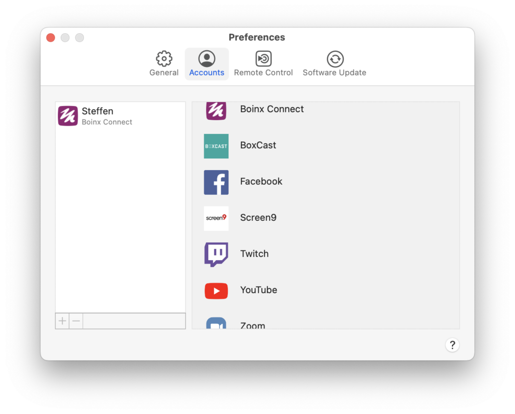Click the Facebook logo icon
The image size is (515, 414).
pyautogui.click(x=216, y=183)
